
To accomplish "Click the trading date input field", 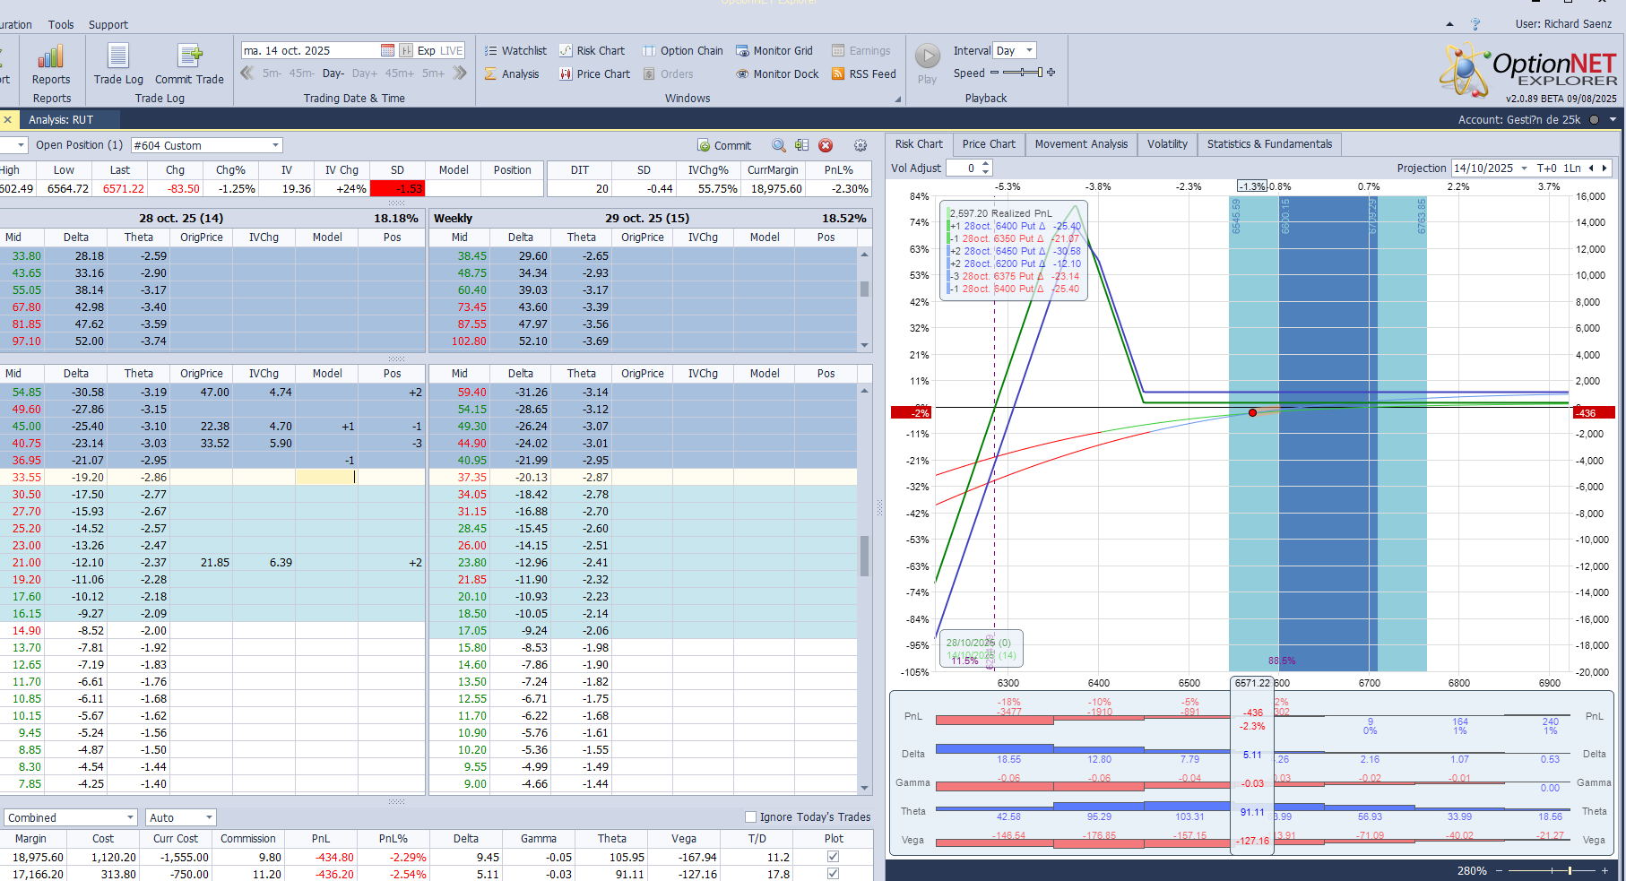I will (310, 50).
